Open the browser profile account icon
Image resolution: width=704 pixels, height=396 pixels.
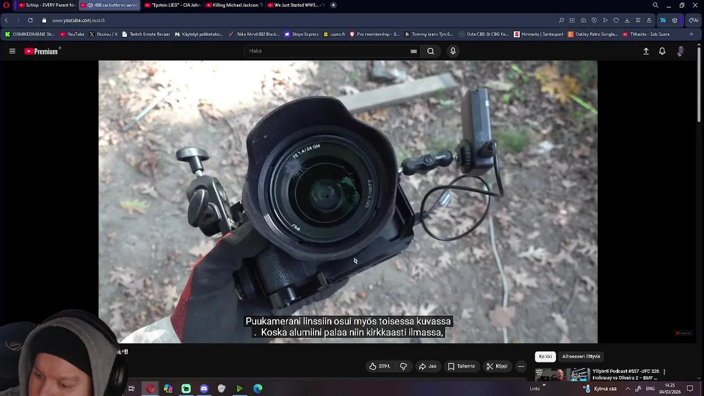click(649, 20)
